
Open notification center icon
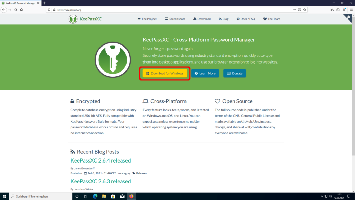[349, 197]
